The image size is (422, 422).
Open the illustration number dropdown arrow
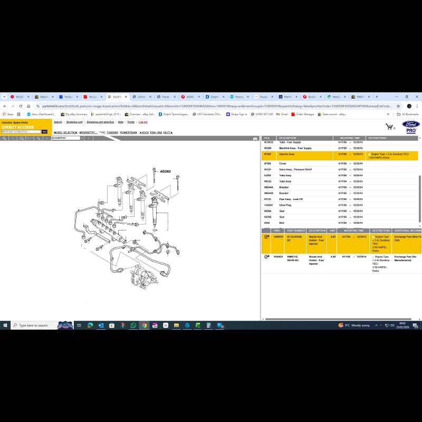pyautogui.click(x=82, y=138)
